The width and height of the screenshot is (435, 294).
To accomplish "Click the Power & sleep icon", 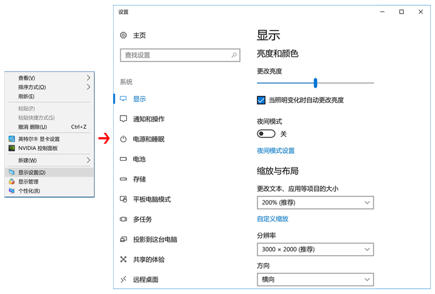I will [123, 139].
